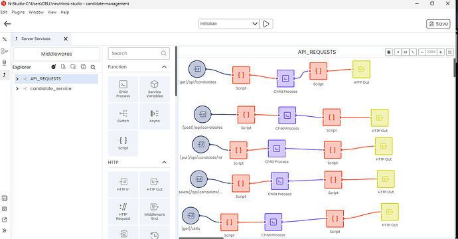Click the grid layout canvas toolbar icon
The height and width of the screenshot is (239, 458).
pyautogui.click(x=389, y=52)
